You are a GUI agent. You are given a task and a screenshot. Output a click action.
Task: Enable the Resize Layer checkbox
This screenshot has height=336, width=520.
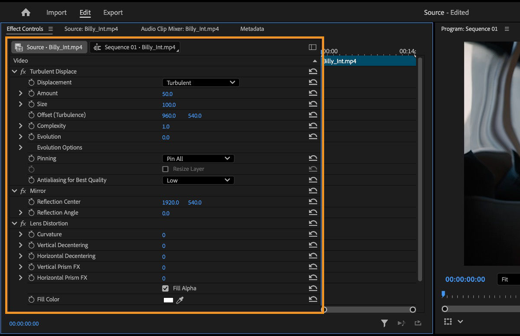[x=165, y=169]
